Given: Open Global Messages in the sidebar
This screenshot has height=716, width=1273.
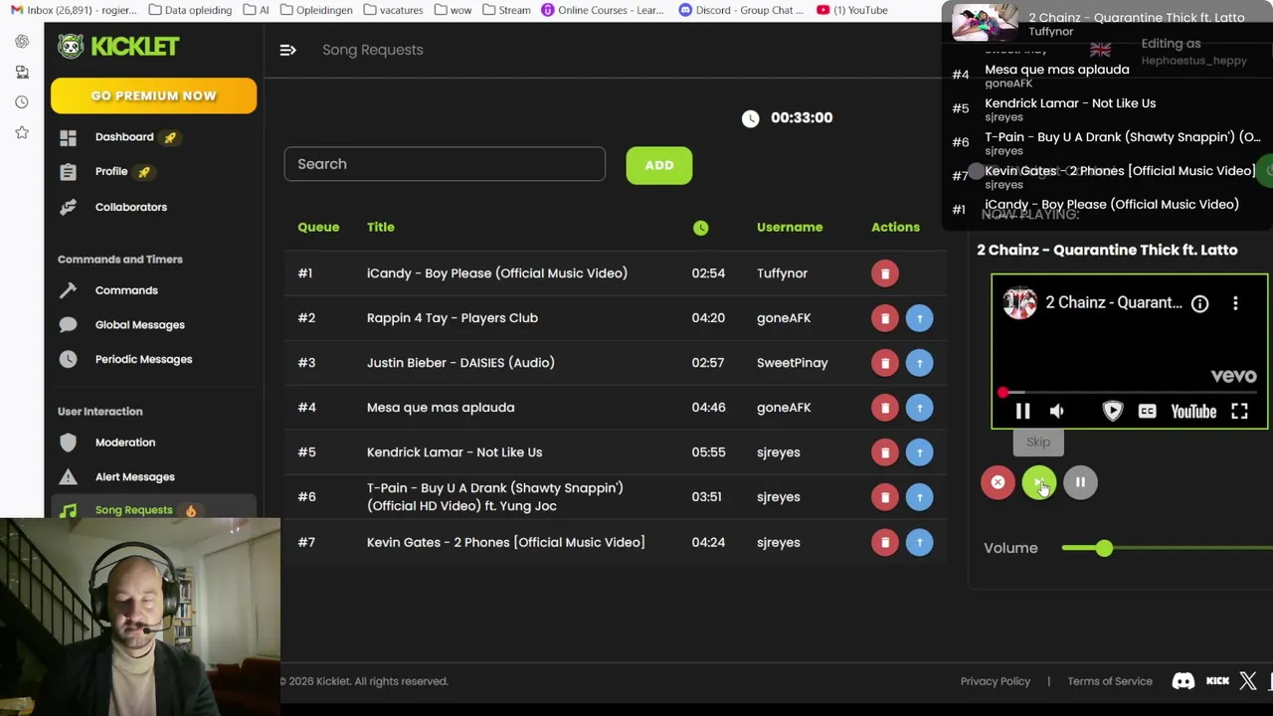Looking at the screenshot, I should [139, 325].
